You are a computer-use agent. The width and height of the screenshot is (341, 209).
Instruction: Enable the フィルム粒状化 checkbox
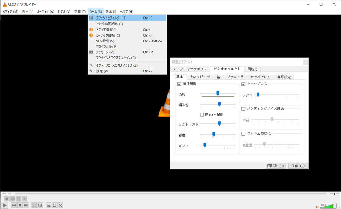[243, 134]
